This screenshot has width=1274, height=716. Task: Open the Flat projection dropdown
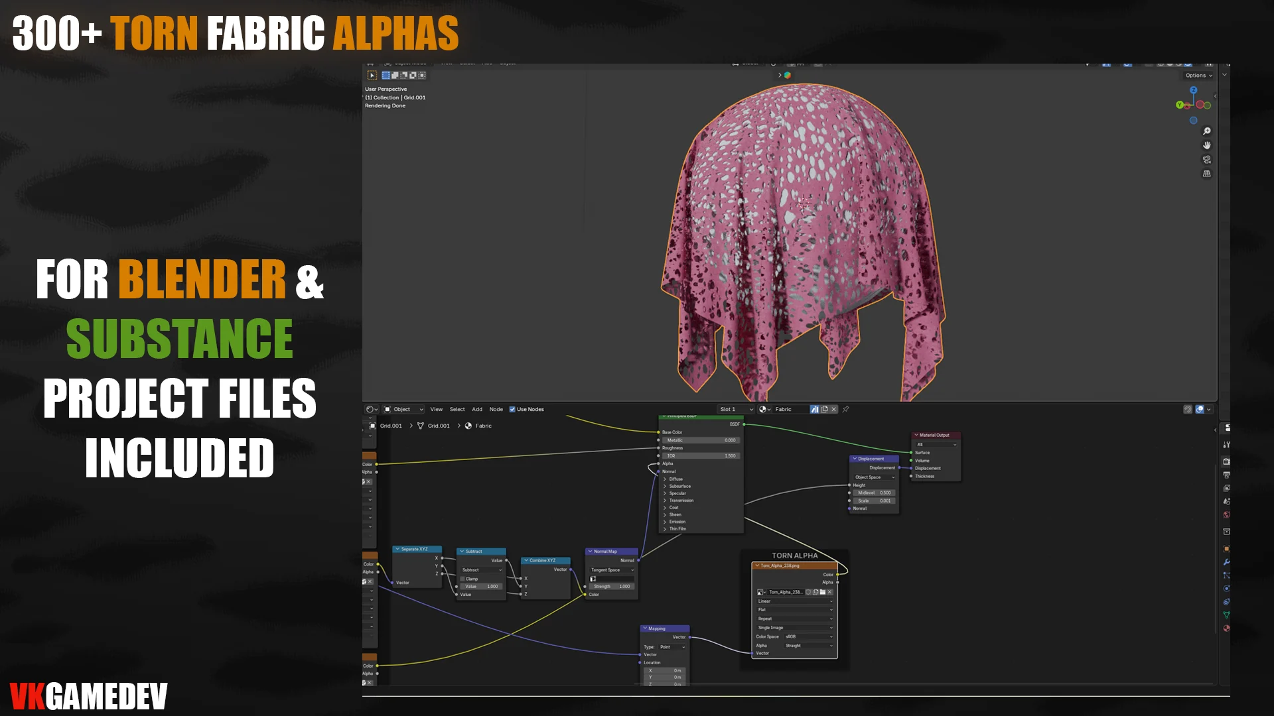794,610
